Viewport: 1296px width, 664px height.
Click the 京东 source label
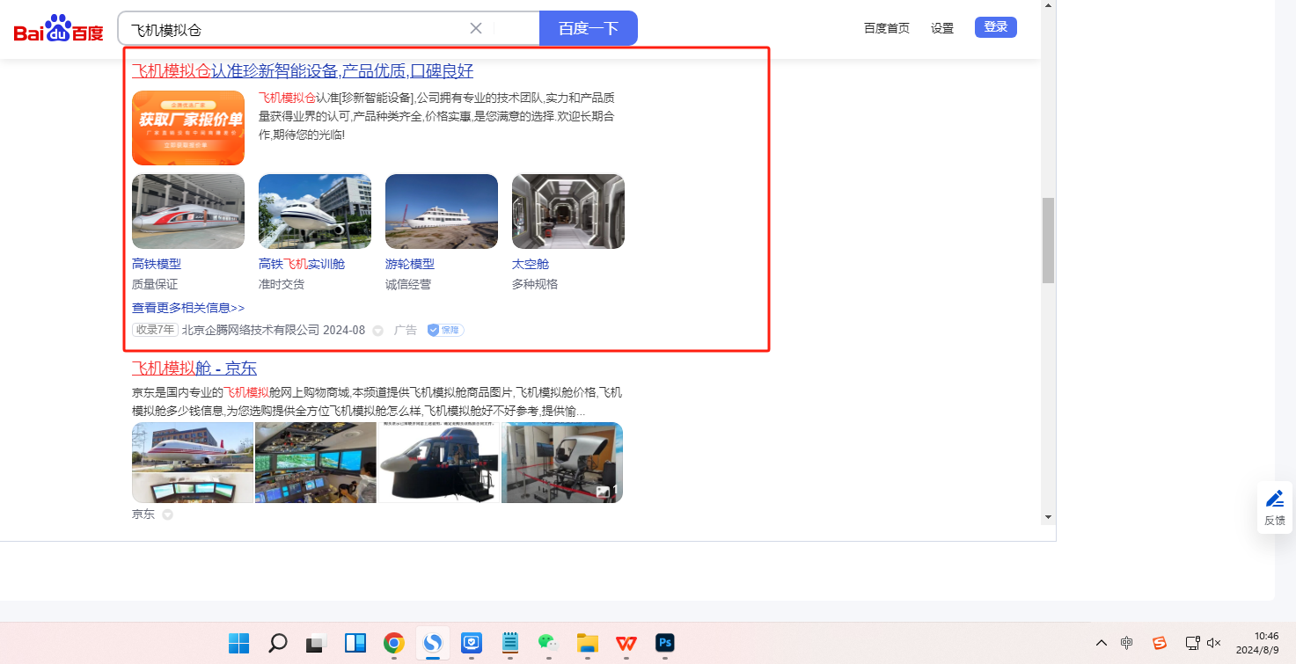(143, 514)
